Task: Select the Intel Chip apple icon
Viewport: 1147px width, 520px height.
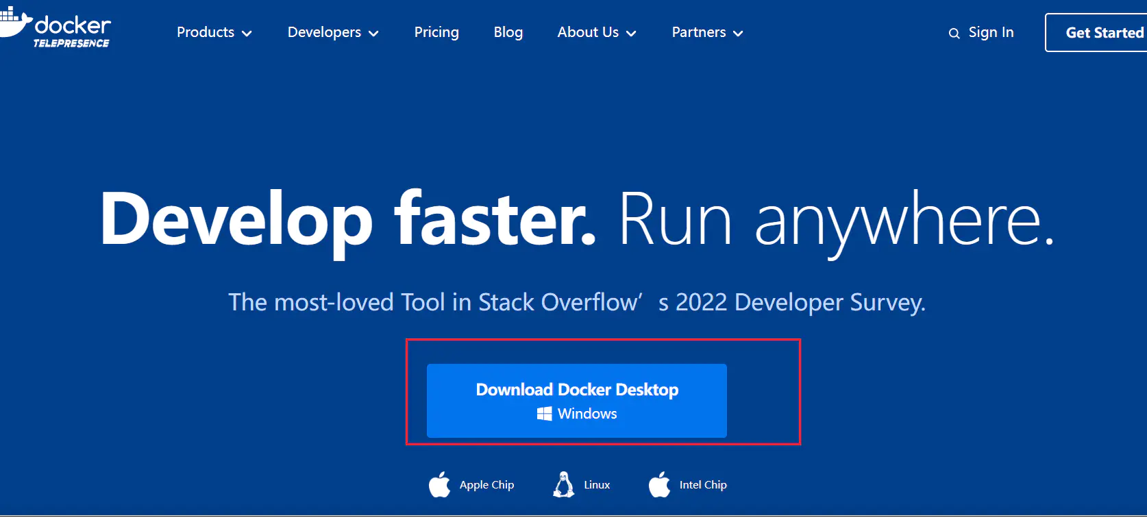Action: pyautogui.click(x=660, y=484)
